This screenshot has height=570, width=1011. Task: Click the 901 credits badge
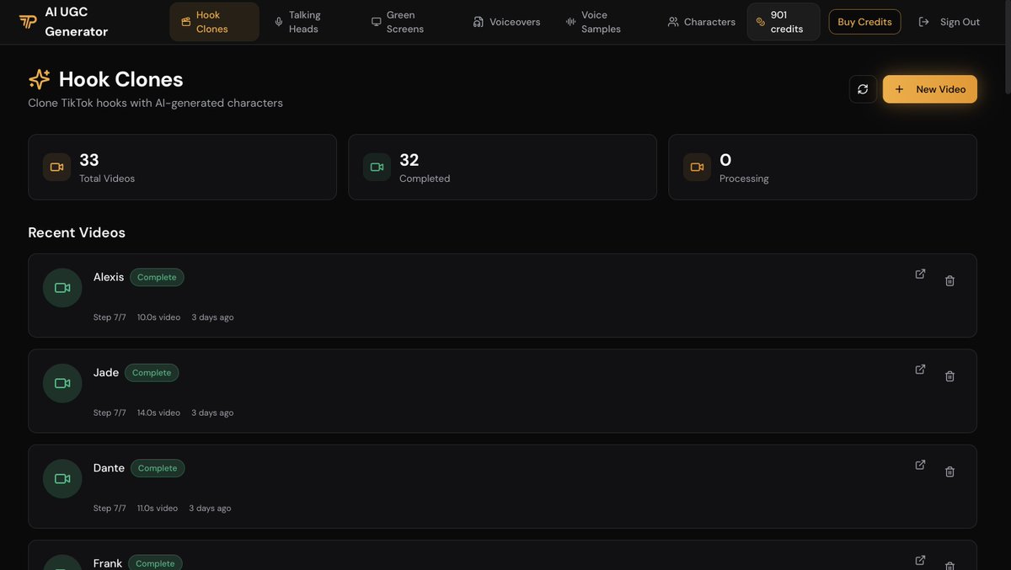tap(784, 22)
